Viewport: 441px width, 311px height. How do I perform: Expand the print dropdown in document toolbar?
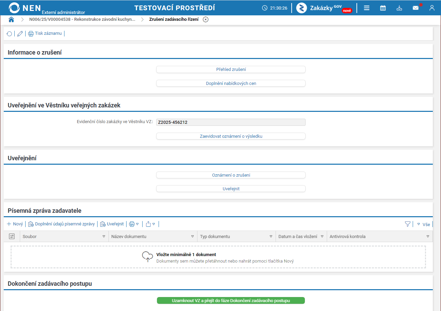pyautogui.click(x=134, y=224)
